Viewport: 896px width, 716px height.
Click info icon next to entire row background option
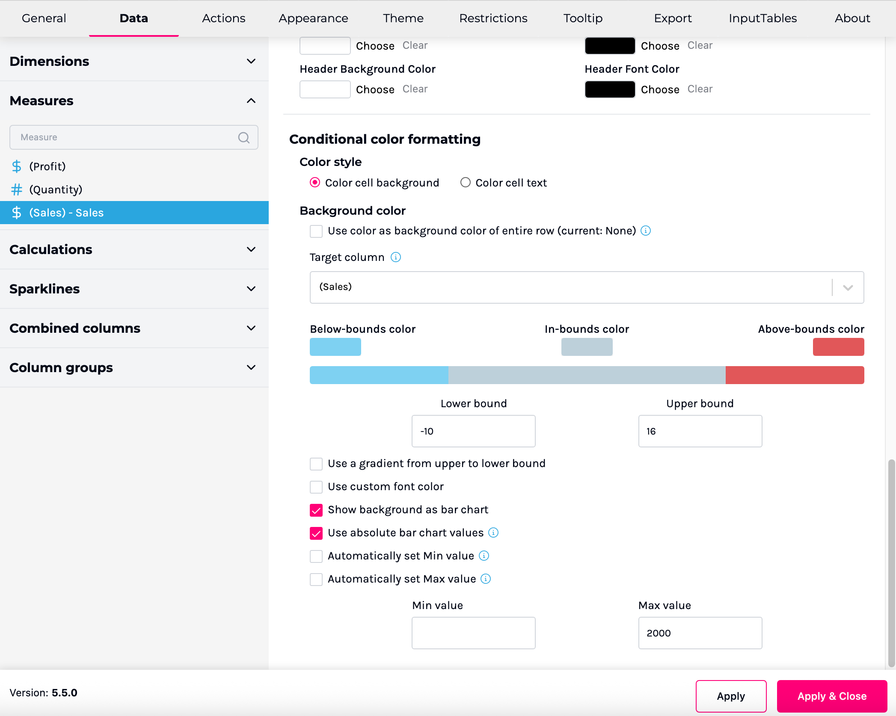(646, 231)
